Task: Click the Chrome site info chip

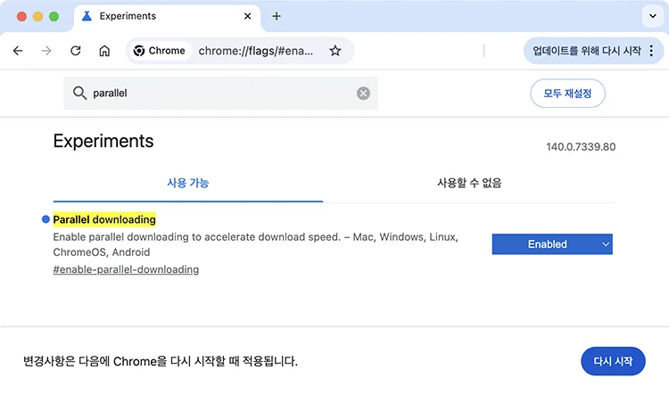Action: click(159, 51)
